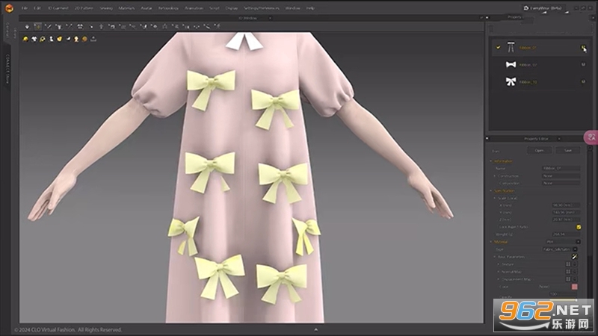598x336 pixels.
Task: Expand the bottom panel arrow
Action: [315, 329]
